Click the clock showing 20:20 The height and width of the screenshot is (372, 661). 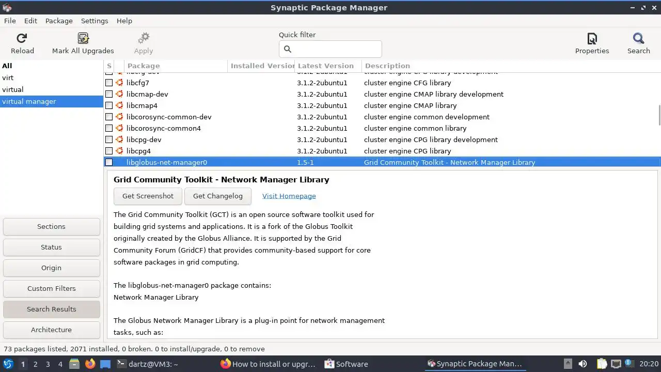click(x=649, y=364)
